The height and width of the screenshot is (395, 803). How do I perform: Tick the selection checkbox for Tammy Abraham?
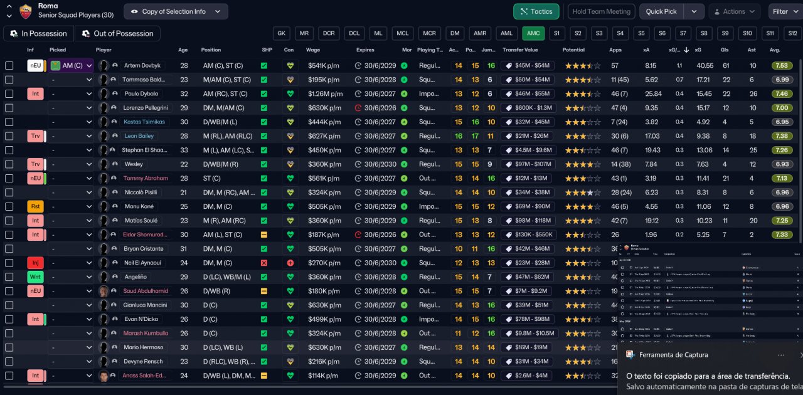pyautogui.click(x=9, y=179)
